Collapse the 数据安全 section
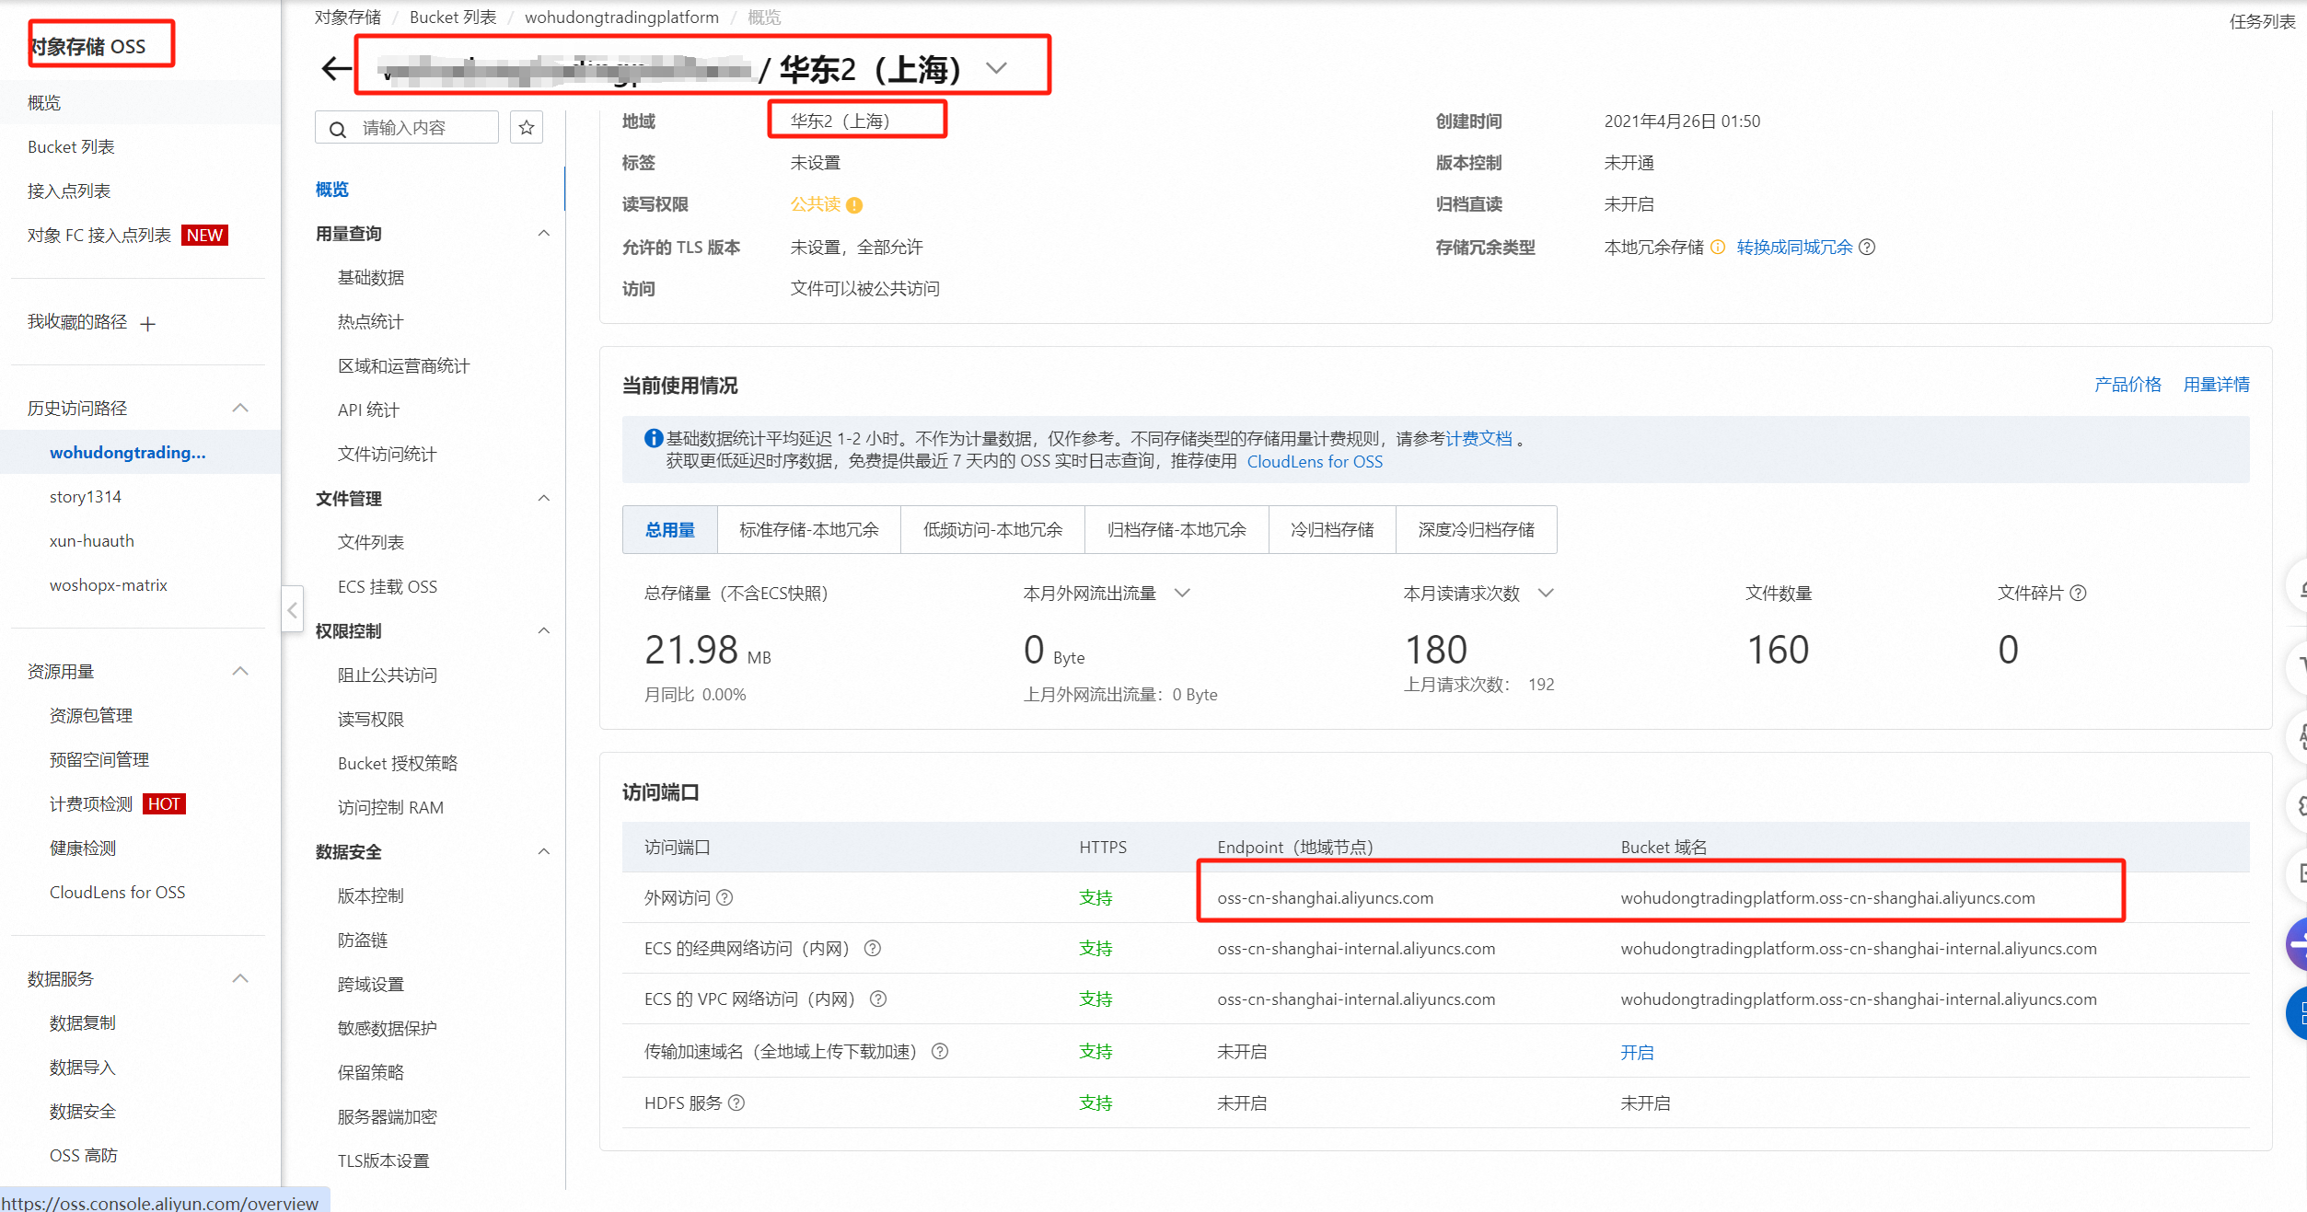The width and height of the screenshot is (2307, 1212). point(544,852)
